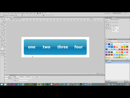Click the Fit Canvas button
The width and height of the screenshot is (130, 98).
(x=37, y=77)
